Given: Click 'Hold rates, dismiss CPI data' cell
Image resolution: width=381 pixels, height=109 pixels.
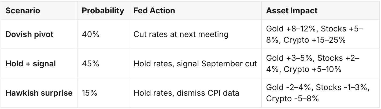Looking at the screenshot, I should point(195,93).
